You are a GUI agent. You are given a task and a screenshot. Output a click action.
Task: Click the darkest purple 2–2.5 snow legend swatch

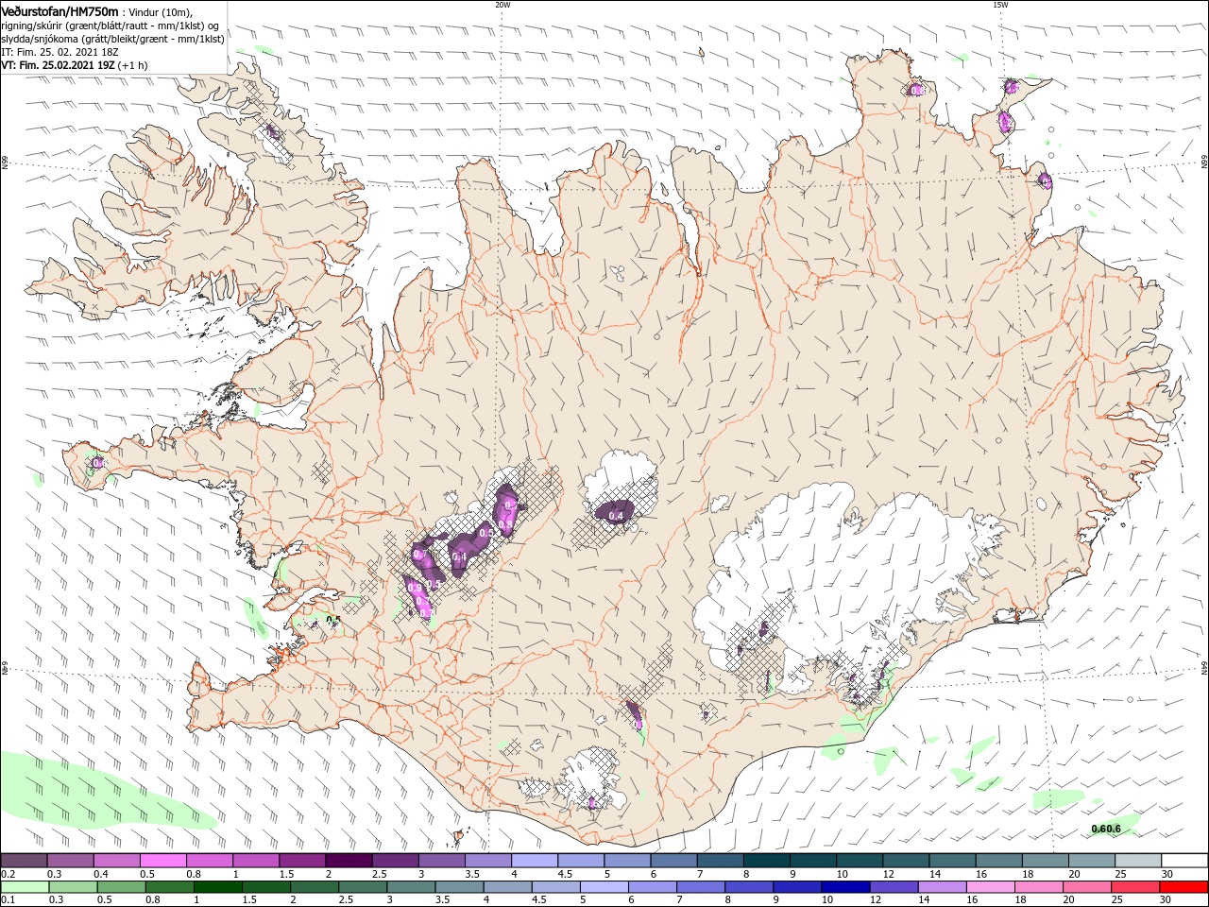click(349, 861)
